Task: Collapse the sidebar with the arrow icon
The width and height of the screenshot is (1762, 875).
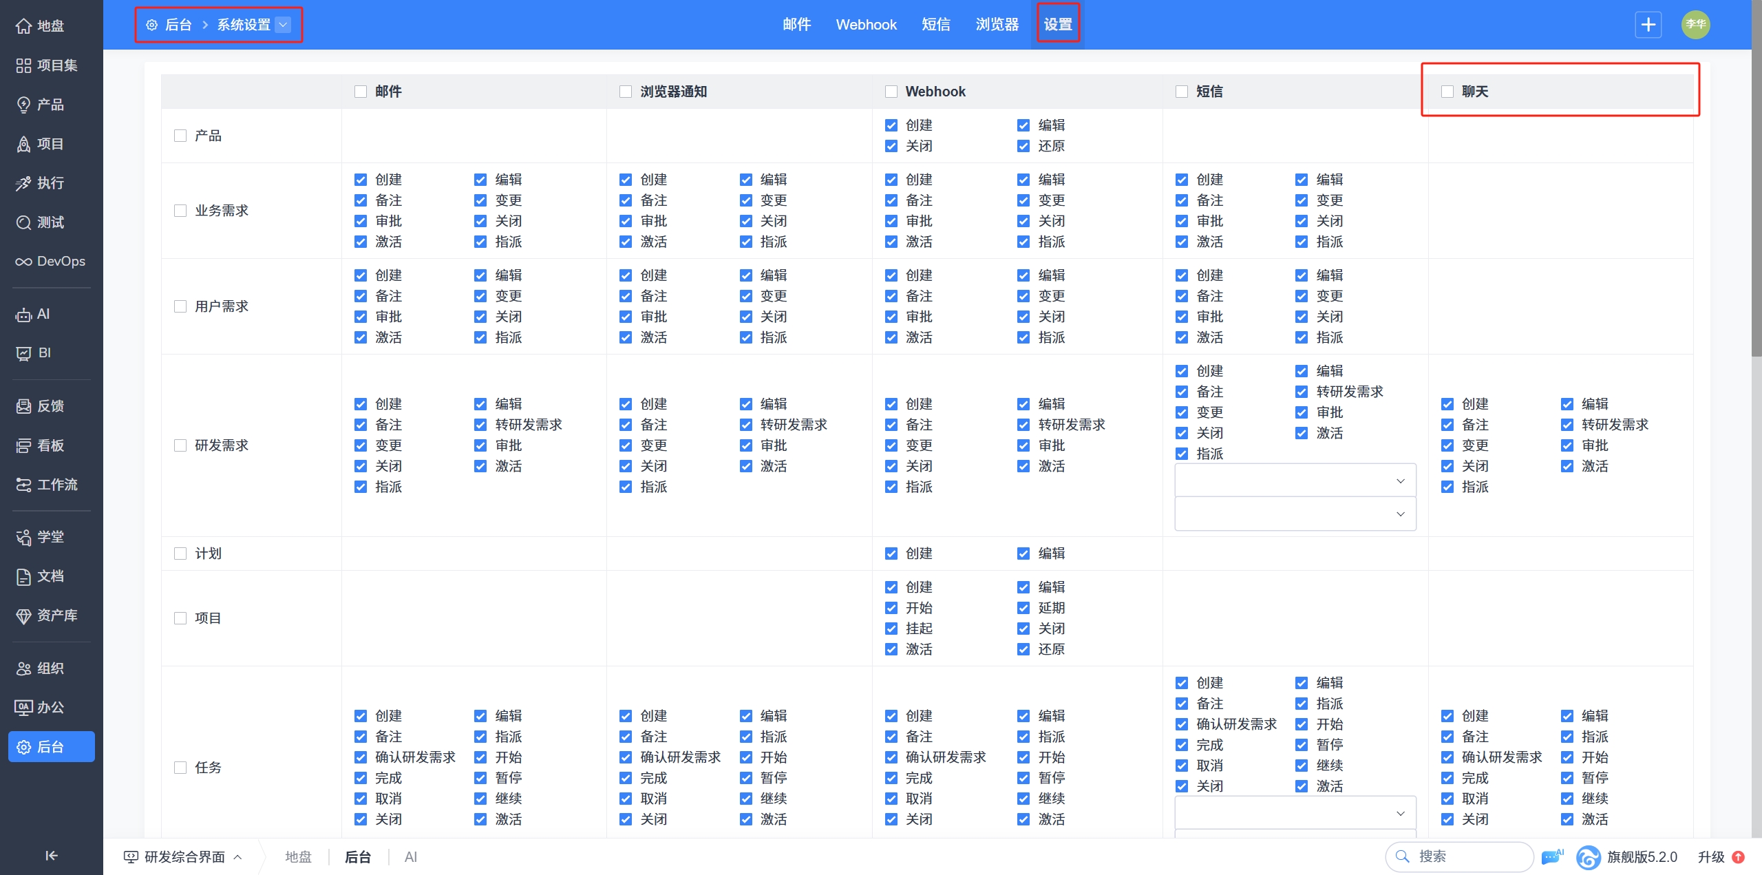Action: (x=51, y=855)
